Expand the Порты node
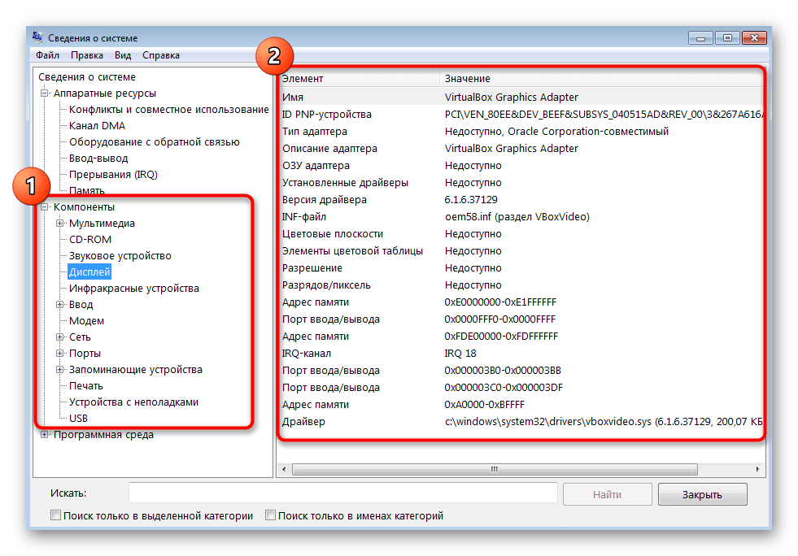798x556 pixels. coord(60,353)
